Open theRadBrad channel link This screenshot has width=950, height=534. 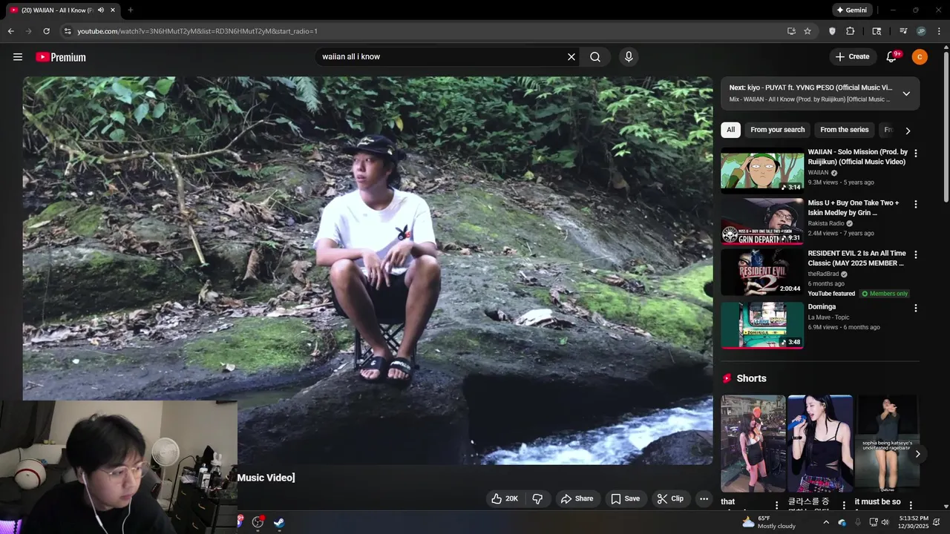click(823, 274)
